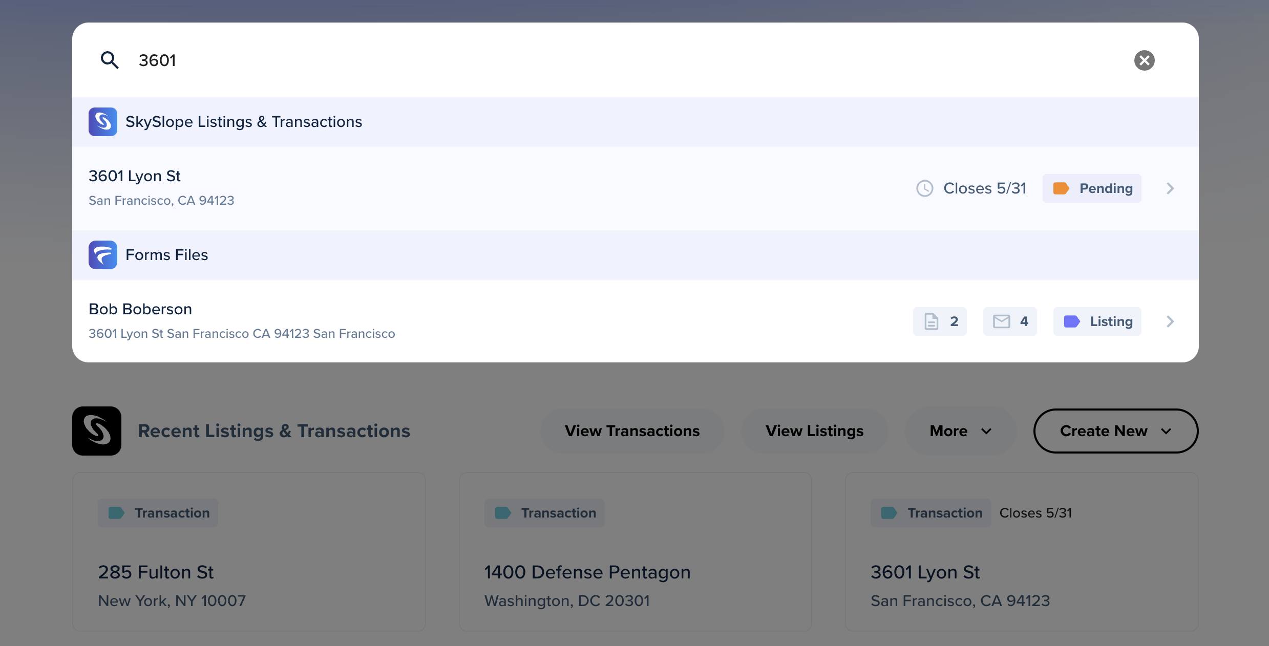
Task: Click the View Transactions button
Action: 632,431
